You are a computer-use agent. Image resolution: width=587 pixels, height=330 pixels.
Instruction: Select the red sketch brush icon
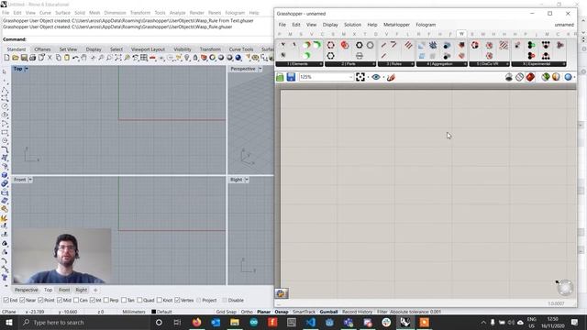click(x=391, y=77)
